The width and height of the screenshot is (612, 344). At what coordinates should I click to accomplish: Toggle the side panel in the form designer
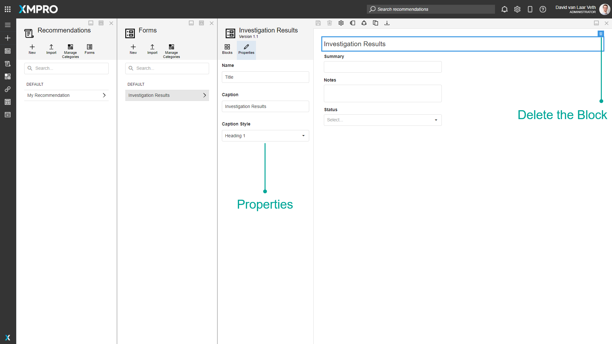(x=353, y=23)
